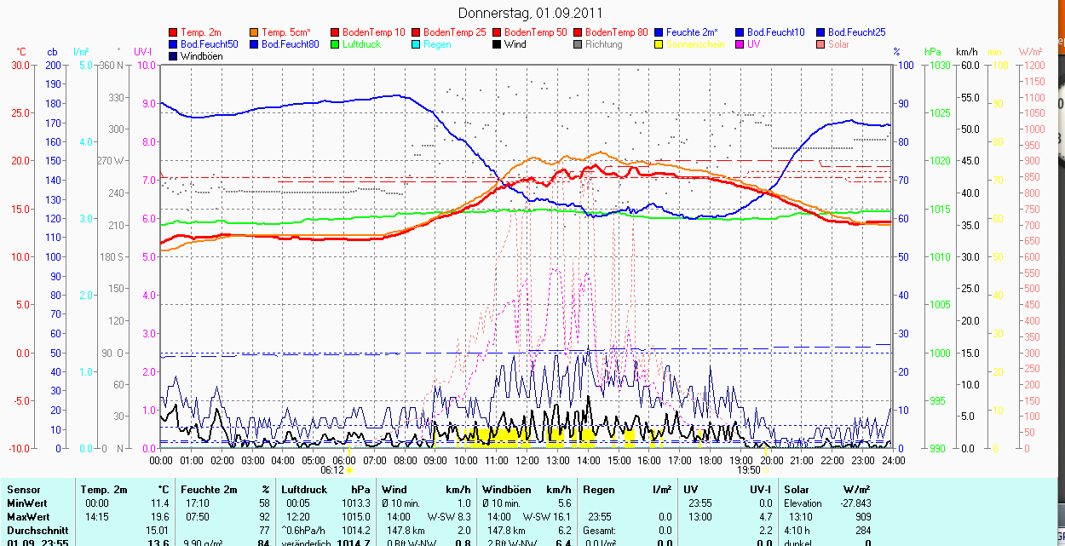Click the 12:00 hour label on time axis
Image resolution: width=1065 pixels, height=546 pixels.
coord(527,460)
